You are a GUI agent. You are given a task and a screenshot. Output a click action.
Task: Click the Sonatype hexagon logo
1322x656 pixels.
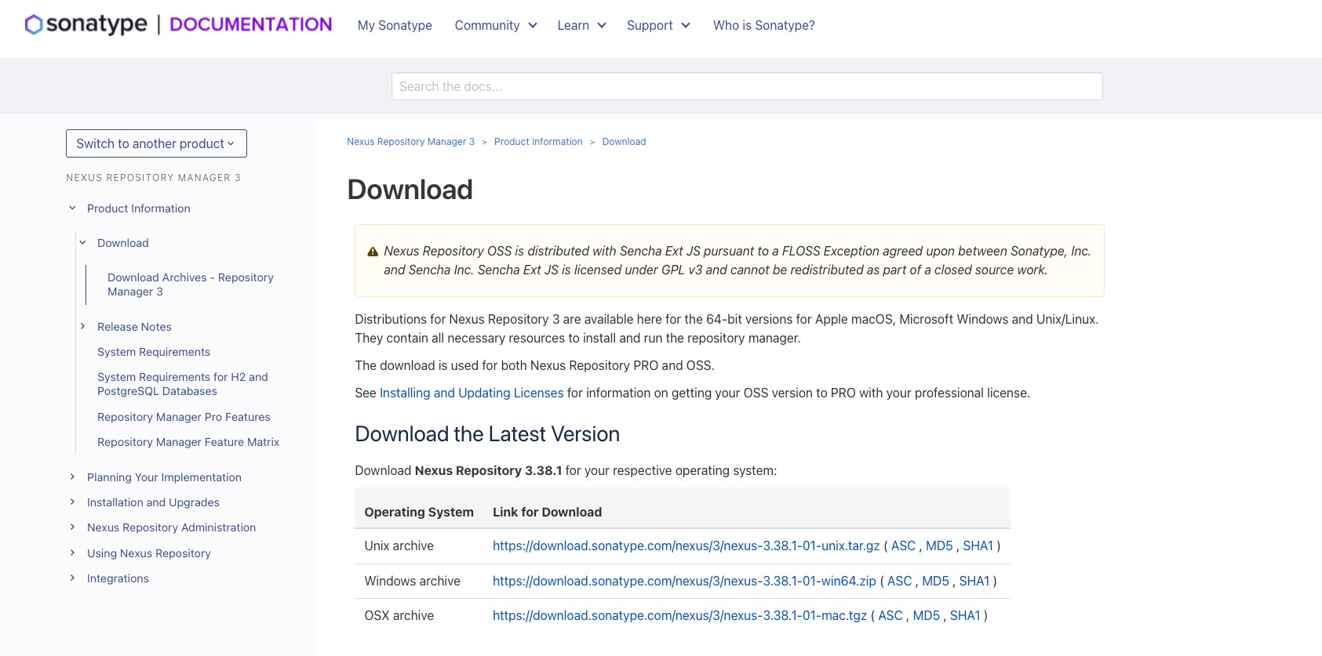[x=34, y=25]
